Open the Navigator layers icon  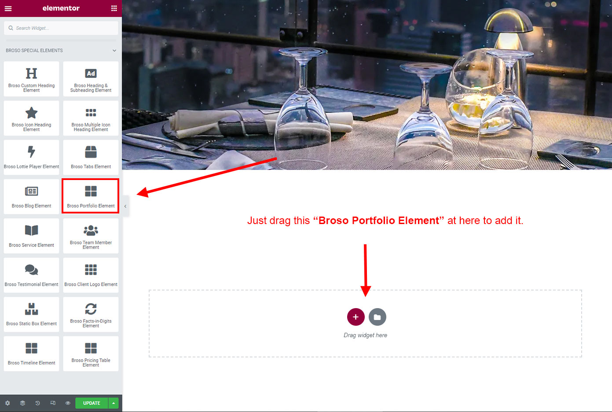point(22,403)
